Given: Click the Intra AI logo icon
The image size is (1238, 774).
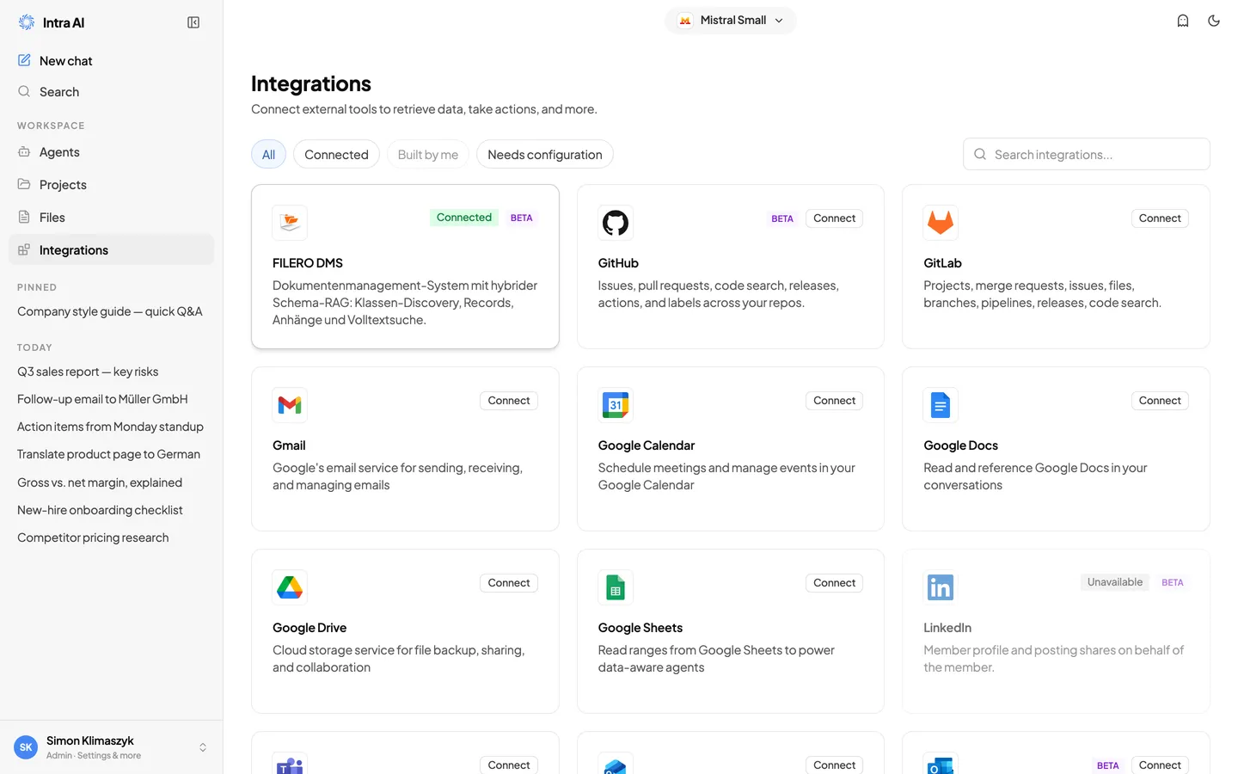Looking at the screenshot, I should [x=27, y=22].
